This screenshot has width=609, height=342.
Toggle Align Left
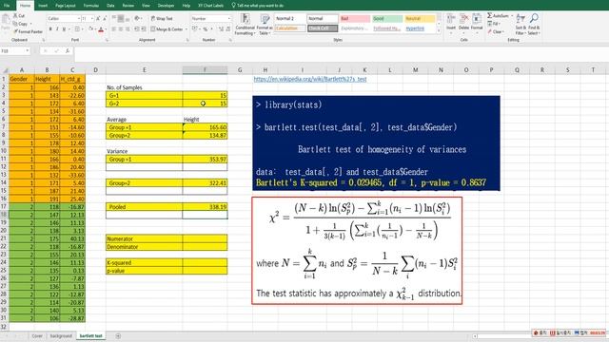114,29
